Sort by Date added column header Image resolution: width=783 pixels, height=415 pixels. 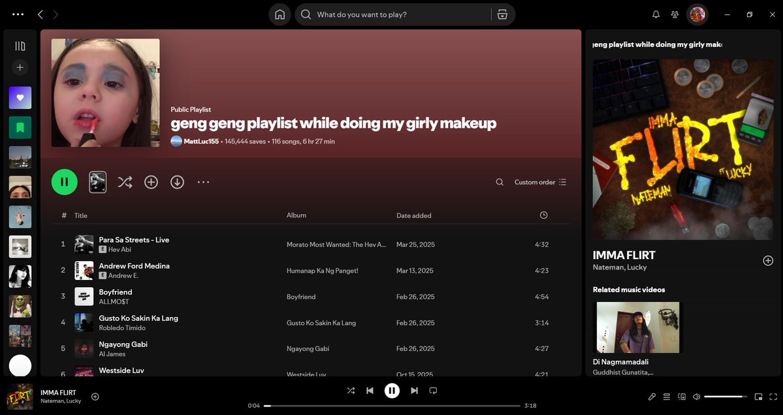pos(413,215)
